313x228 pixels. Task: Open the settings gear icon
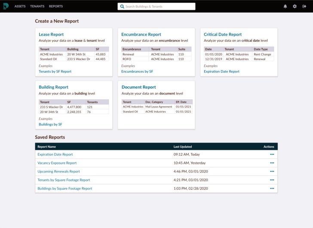[x=295, y=6]
